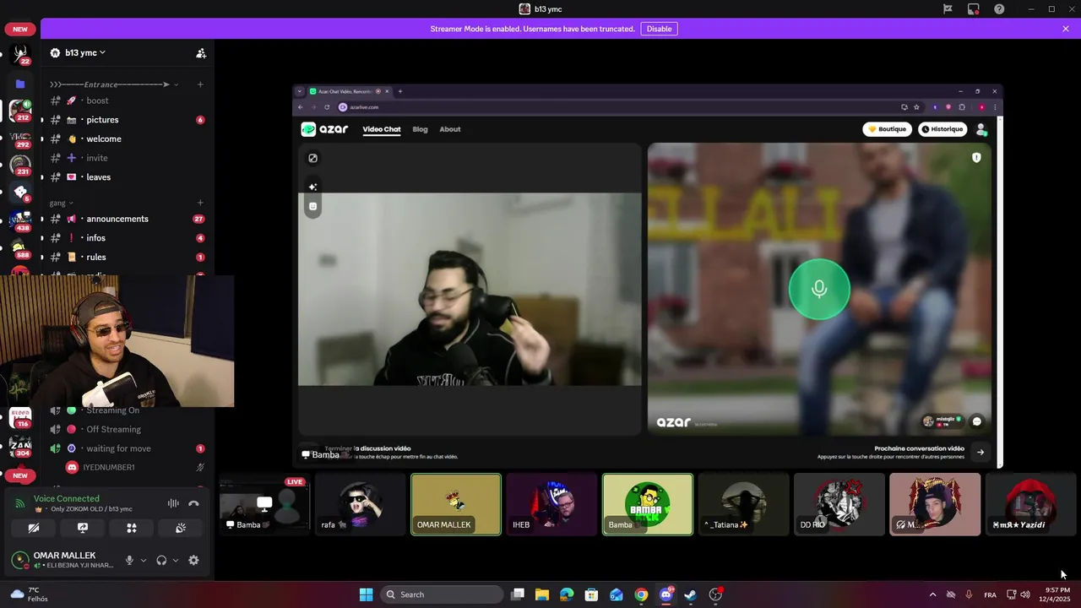
Task: Disable Streamer Mode from the banner
Action: [659, 29]
